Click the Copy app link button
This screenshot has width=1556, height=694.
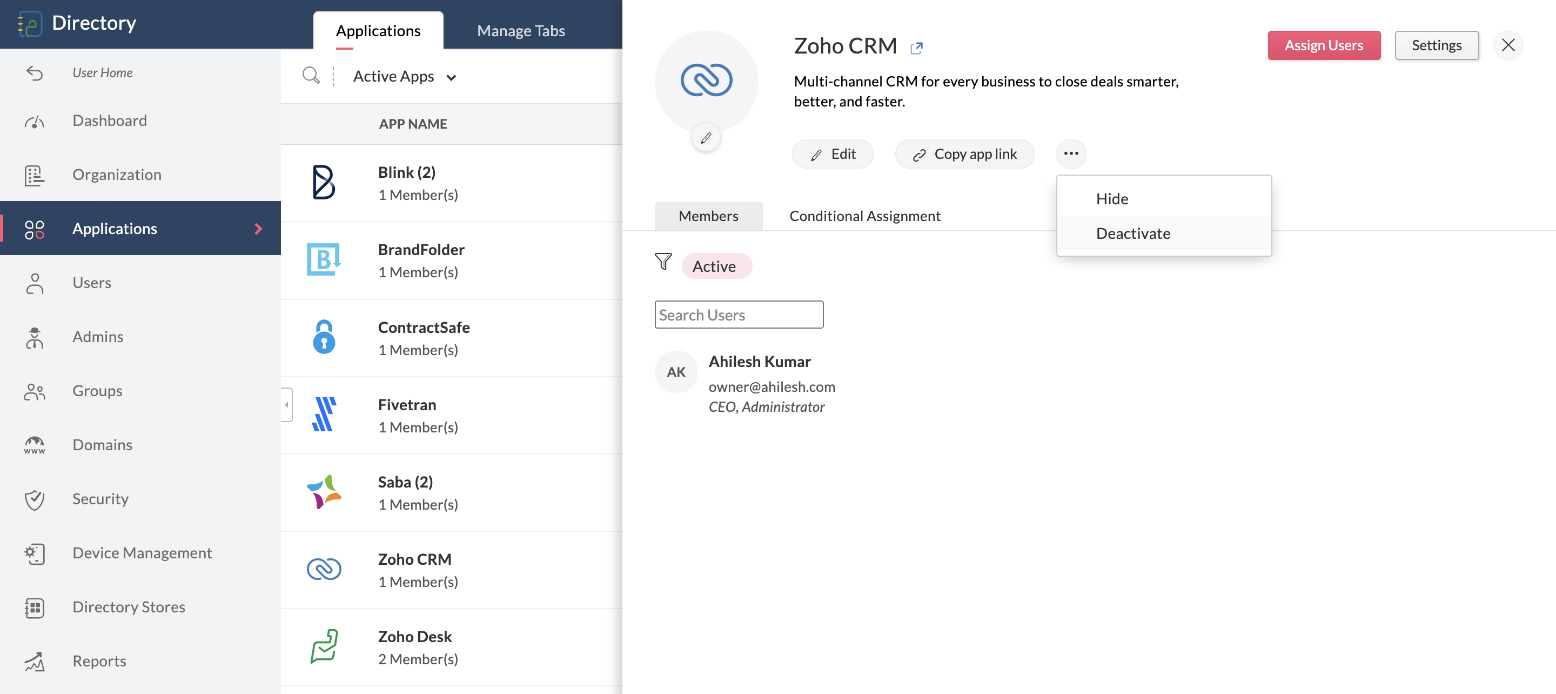(x=964, y=154)
